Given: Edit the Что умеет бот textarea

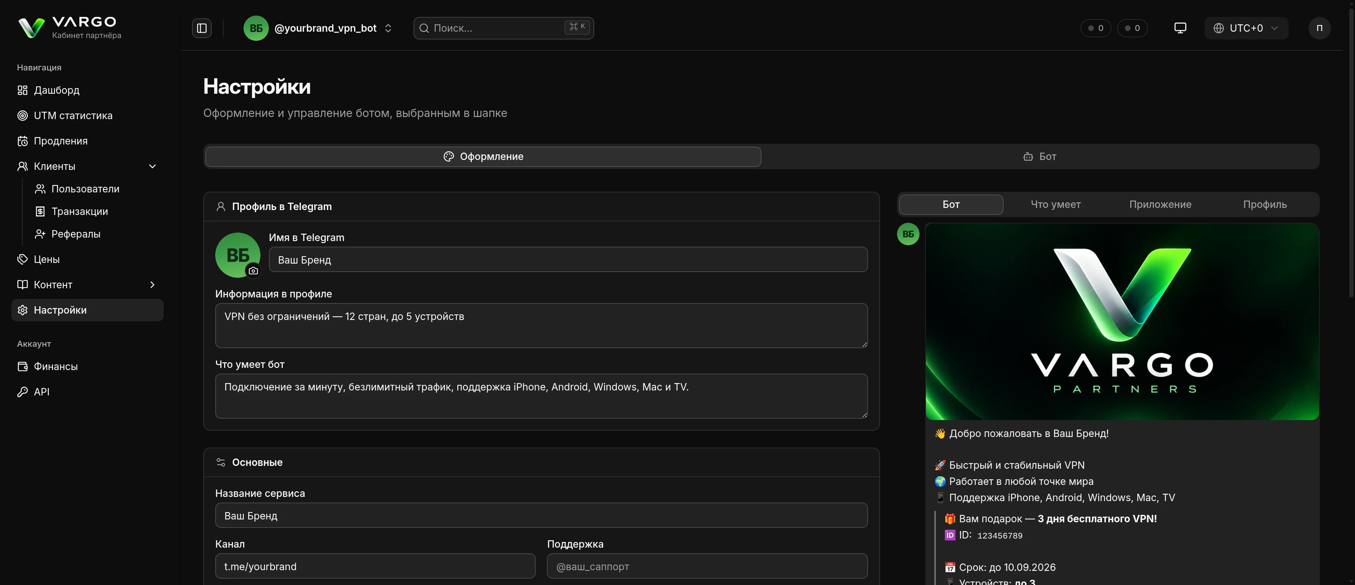Looking at the screenshot, I should [x=541, y=396].
